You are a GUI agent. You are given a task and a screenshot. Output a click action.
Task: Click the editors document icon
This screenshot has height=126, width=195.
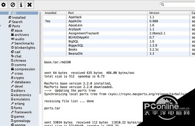coord(12,90)
